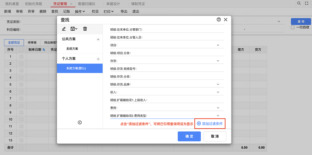Click the pencil edit icon in 查找 dialog
The height and width of the screenshot is (155, 312).
pos(64,29)
